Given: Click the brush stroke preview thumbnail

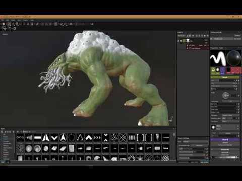Looking at the screenshot, I should 218,58.
